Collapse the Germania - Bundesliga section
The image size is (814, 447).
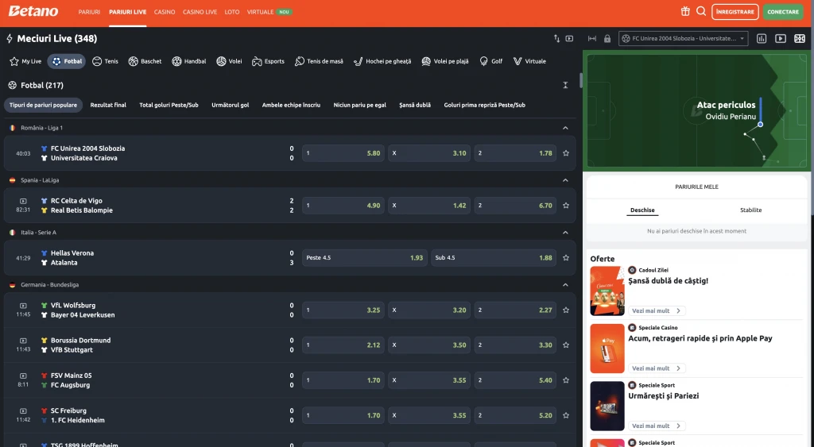pos(565,285)
